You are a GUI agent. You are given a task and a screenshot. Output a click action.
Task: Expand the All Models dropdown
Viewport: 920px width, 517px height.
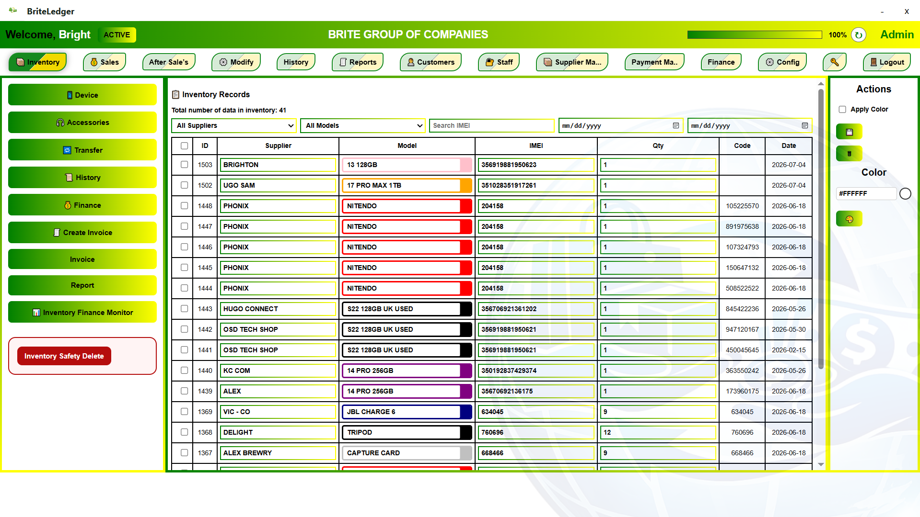tap(363, 125)
